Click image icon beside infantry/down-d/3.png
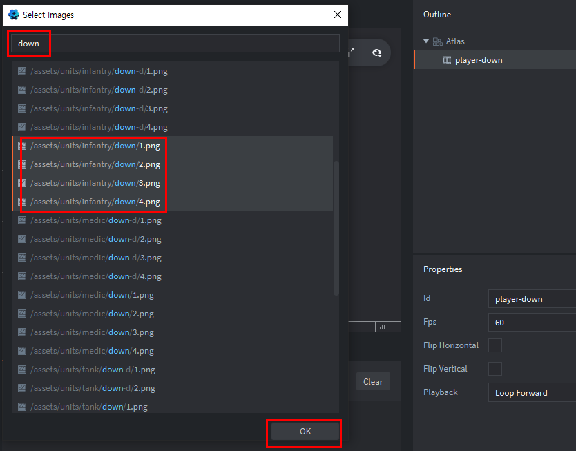576x451 pixels. (22, 108)
